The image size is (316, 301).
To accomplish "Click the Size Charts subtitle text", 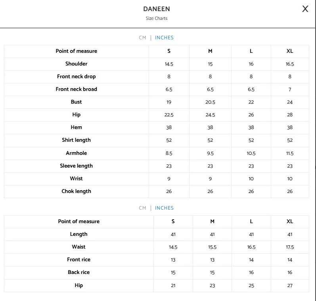I will (156, 18).
